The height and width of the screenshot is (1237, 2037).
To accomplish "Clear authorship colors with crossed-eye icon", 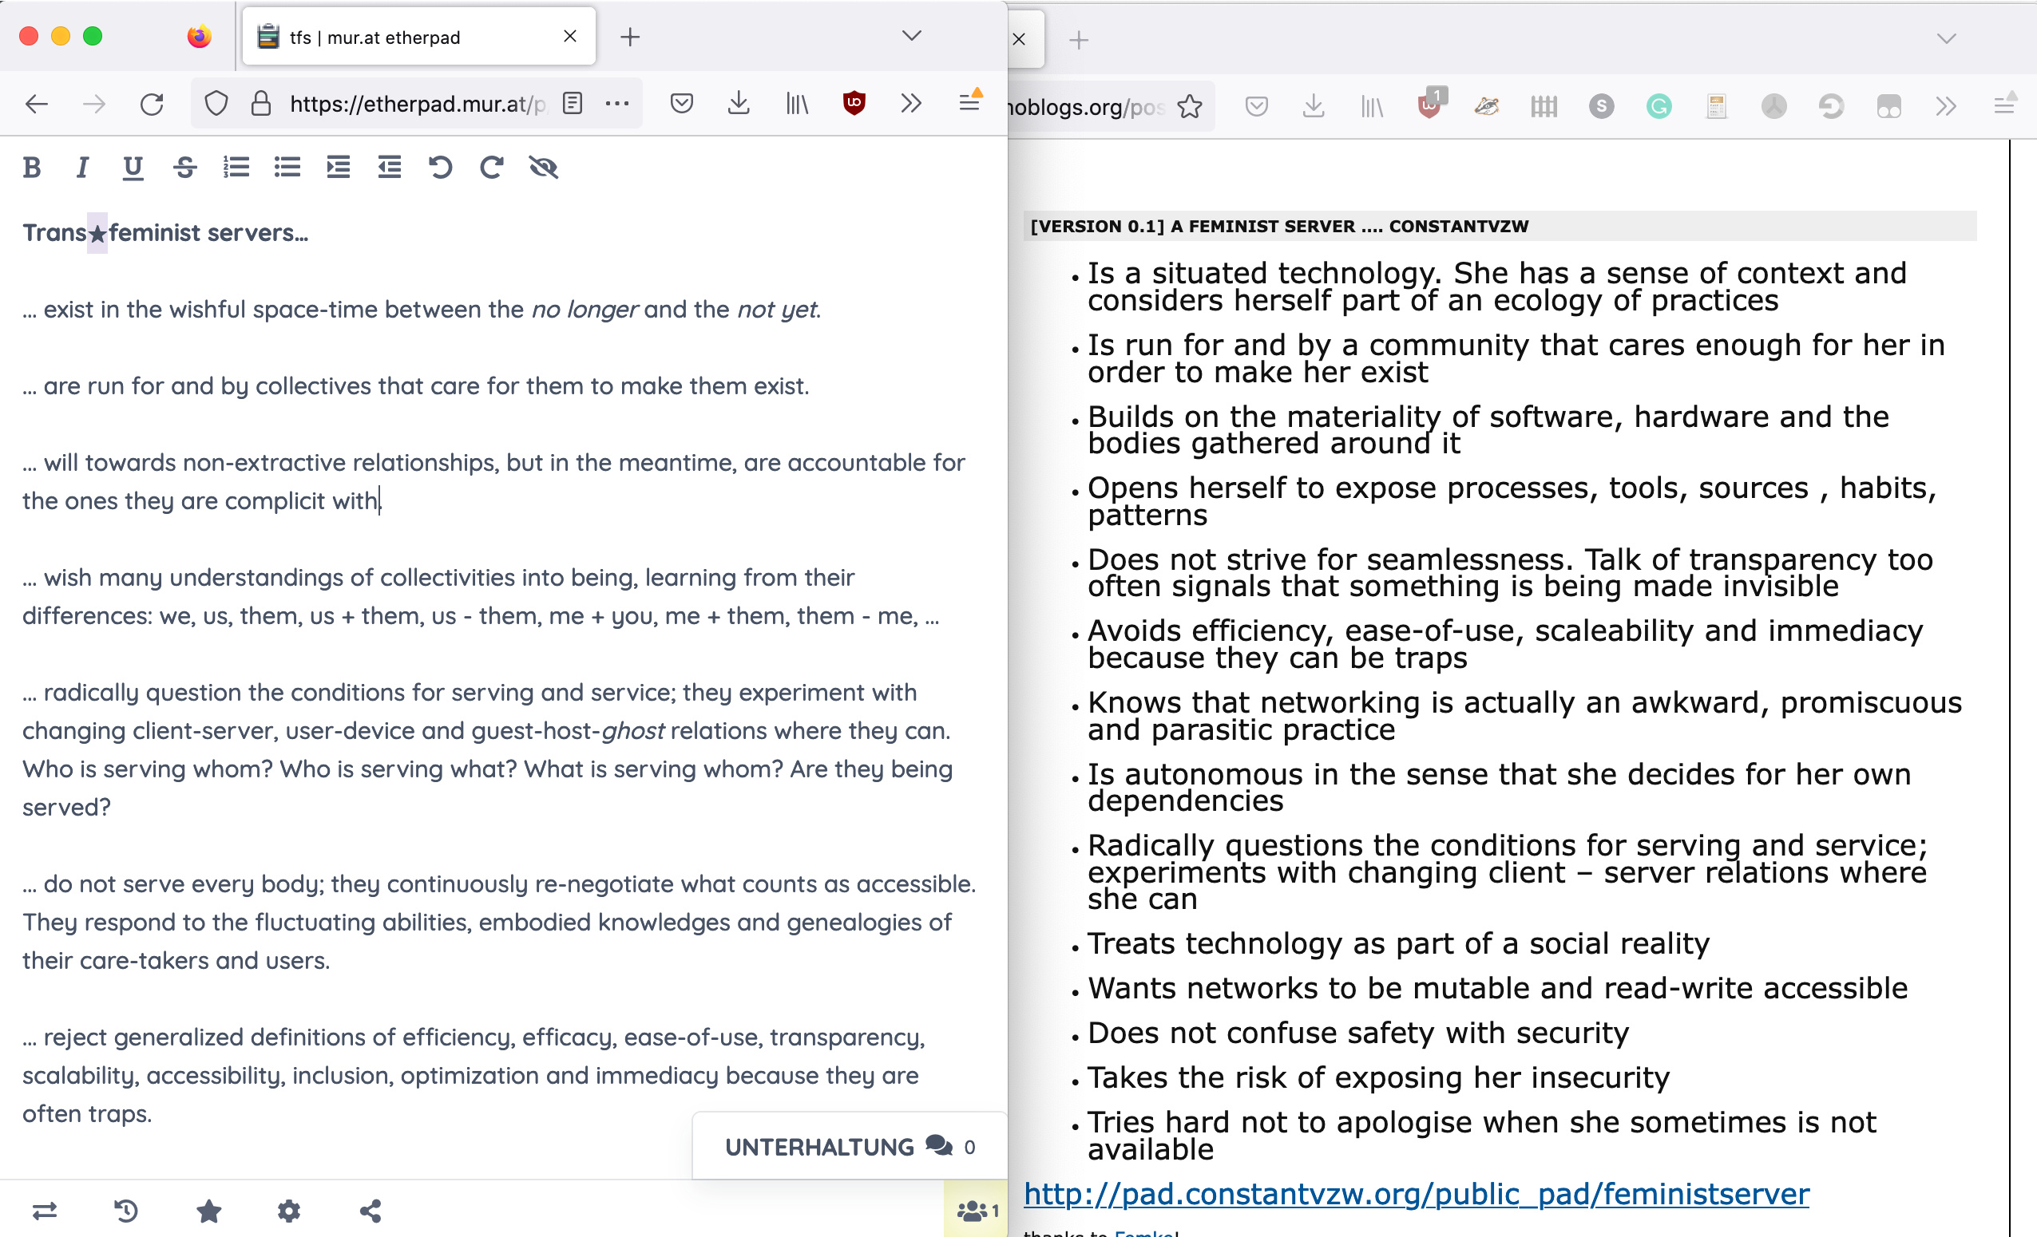I will 543,168.
